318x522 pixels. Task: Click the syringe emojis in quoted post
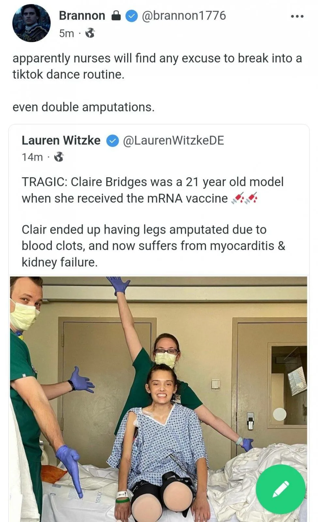[x=245, y=198]
